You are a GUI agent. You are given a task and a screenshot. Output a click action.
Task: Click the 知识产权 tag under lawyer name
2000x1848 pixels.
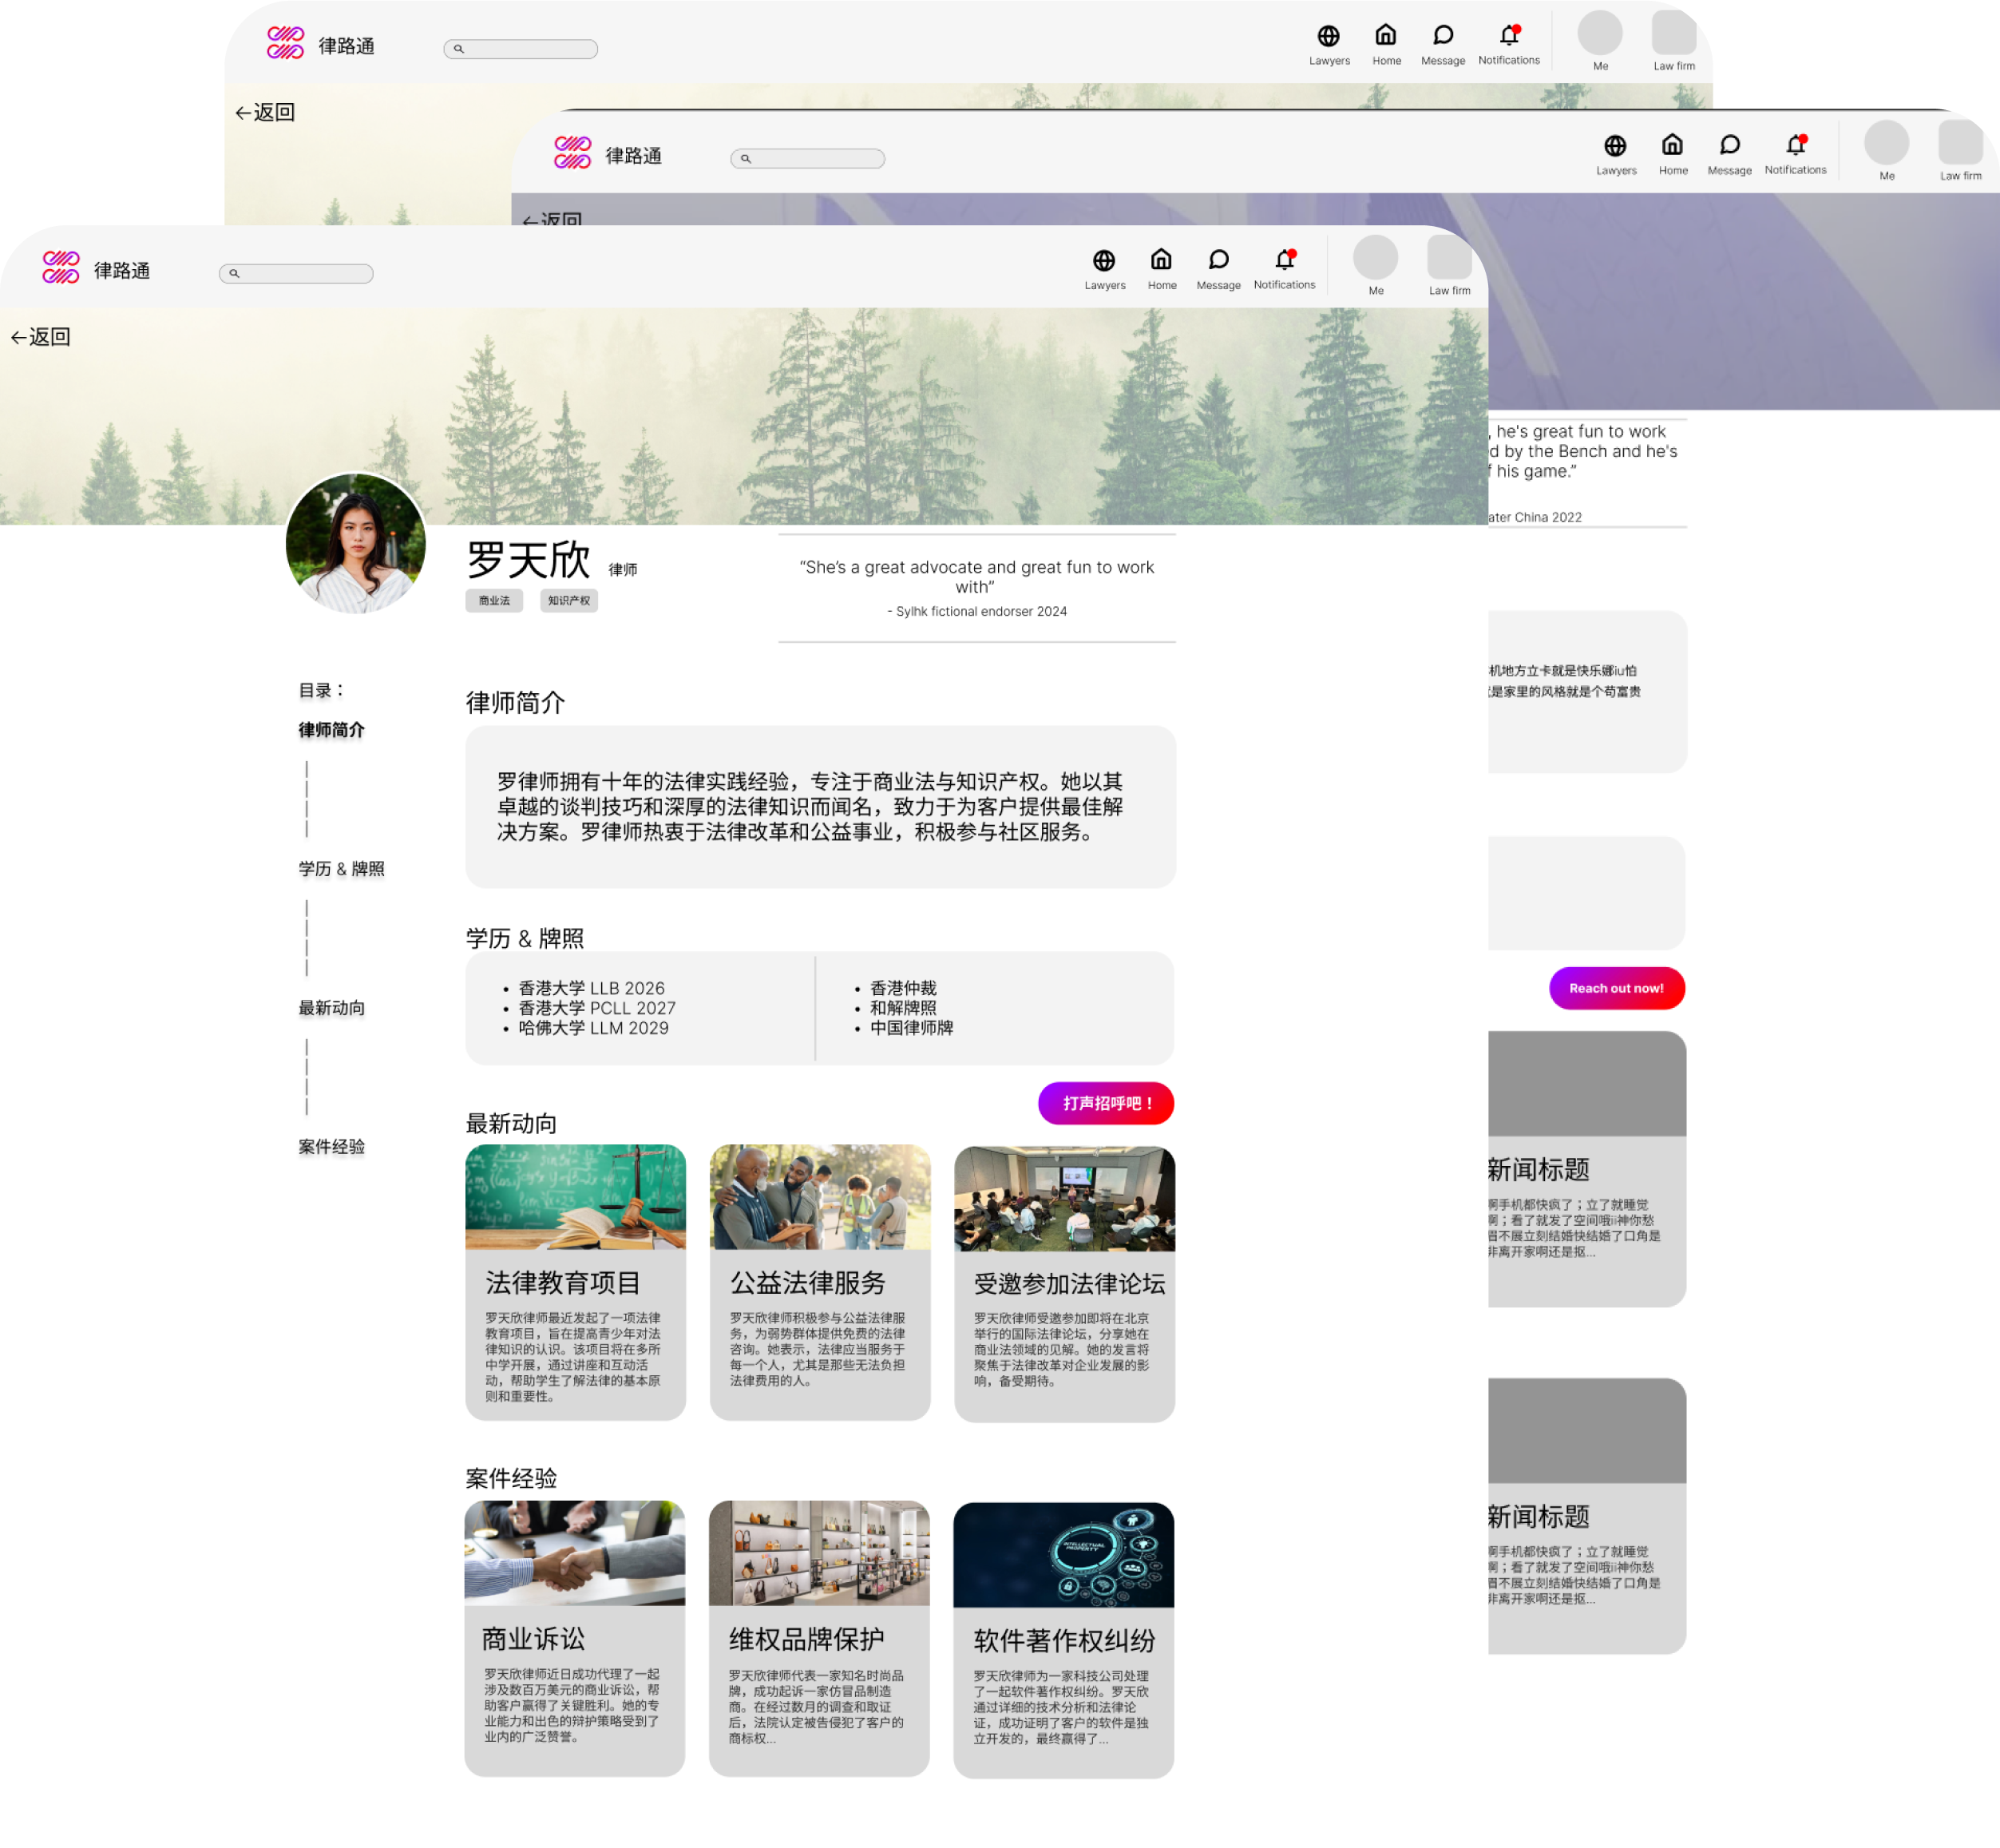(568, 601)
